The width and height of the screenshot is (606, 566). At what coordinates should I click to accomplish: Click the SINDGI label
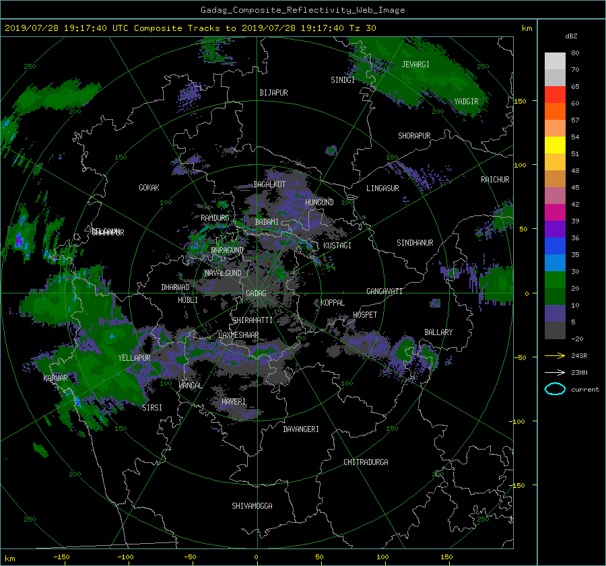[x=343, y=80]
